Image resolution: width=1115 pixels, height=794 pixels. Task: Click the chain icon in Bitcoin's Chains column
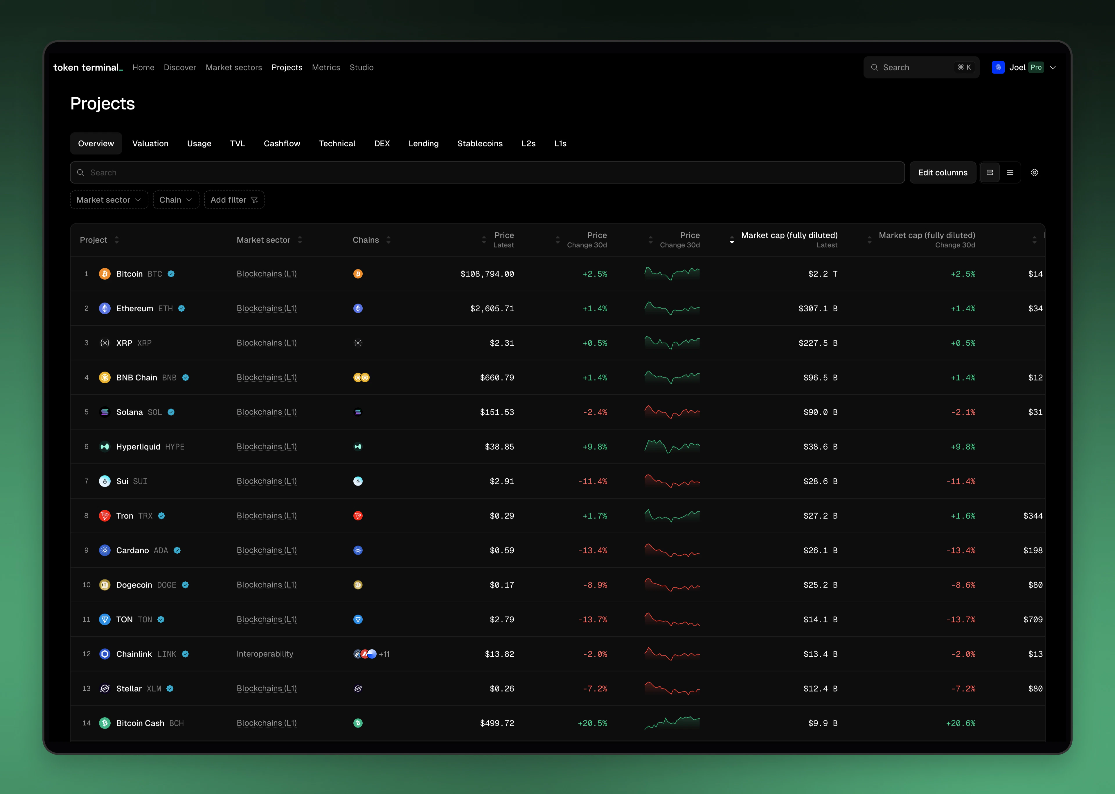tap(358, 274)
